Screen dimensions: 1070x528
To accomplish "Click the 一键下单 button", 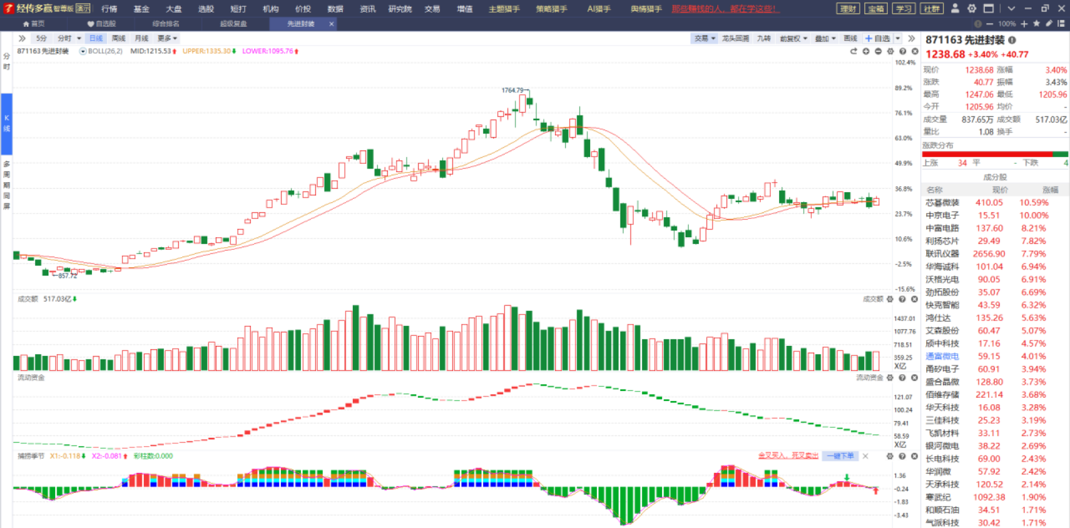I will (841, 456).
